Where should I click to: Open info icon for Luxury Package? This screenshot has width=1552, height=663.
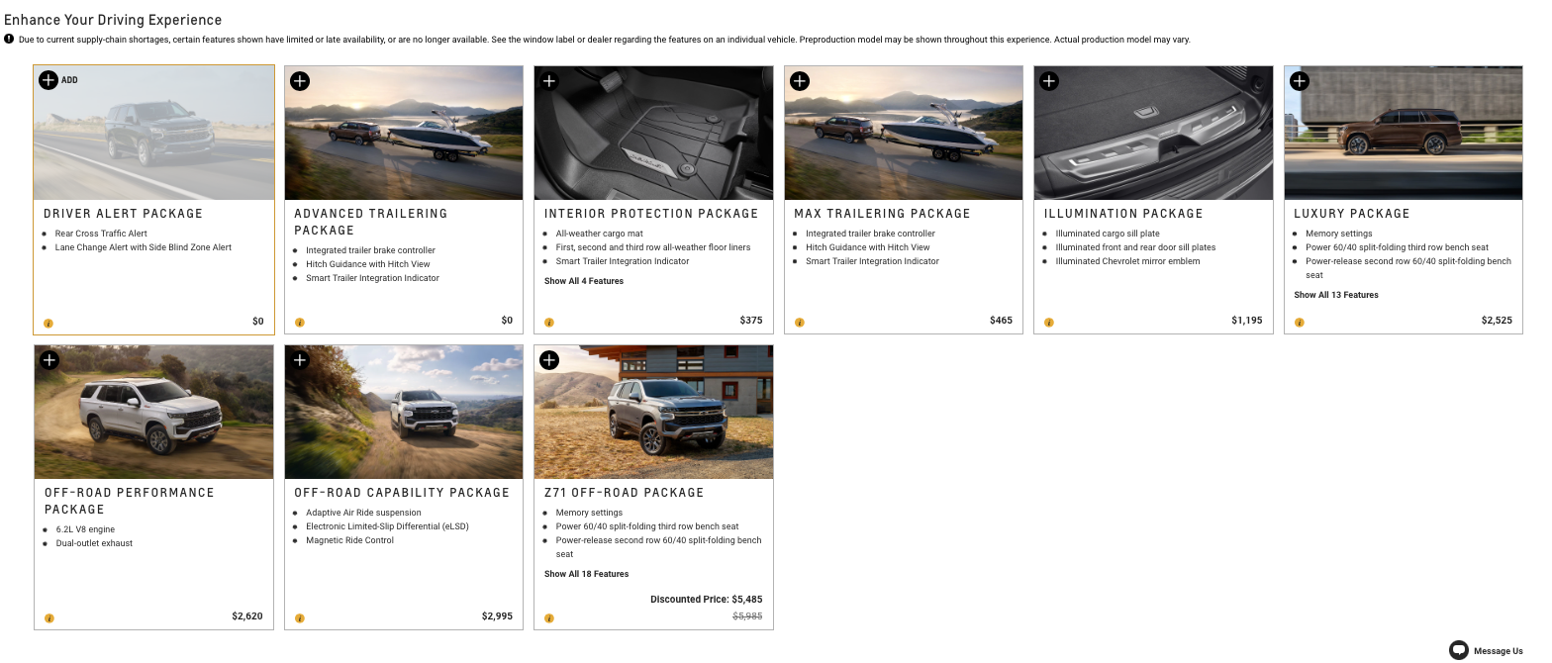[x=1300, y=323]
